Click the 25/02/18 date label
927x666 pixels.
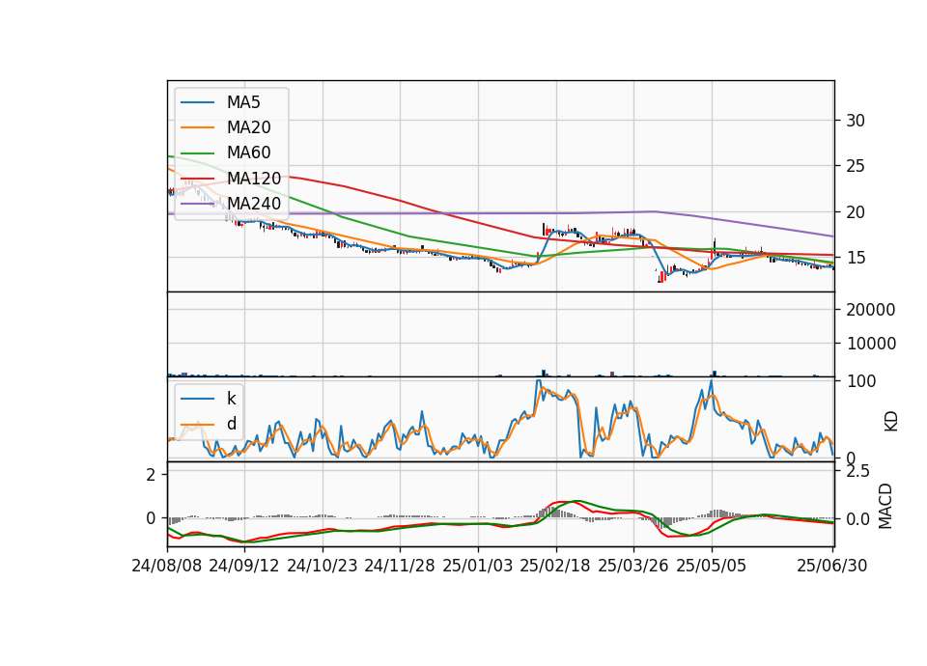point(555,566)
